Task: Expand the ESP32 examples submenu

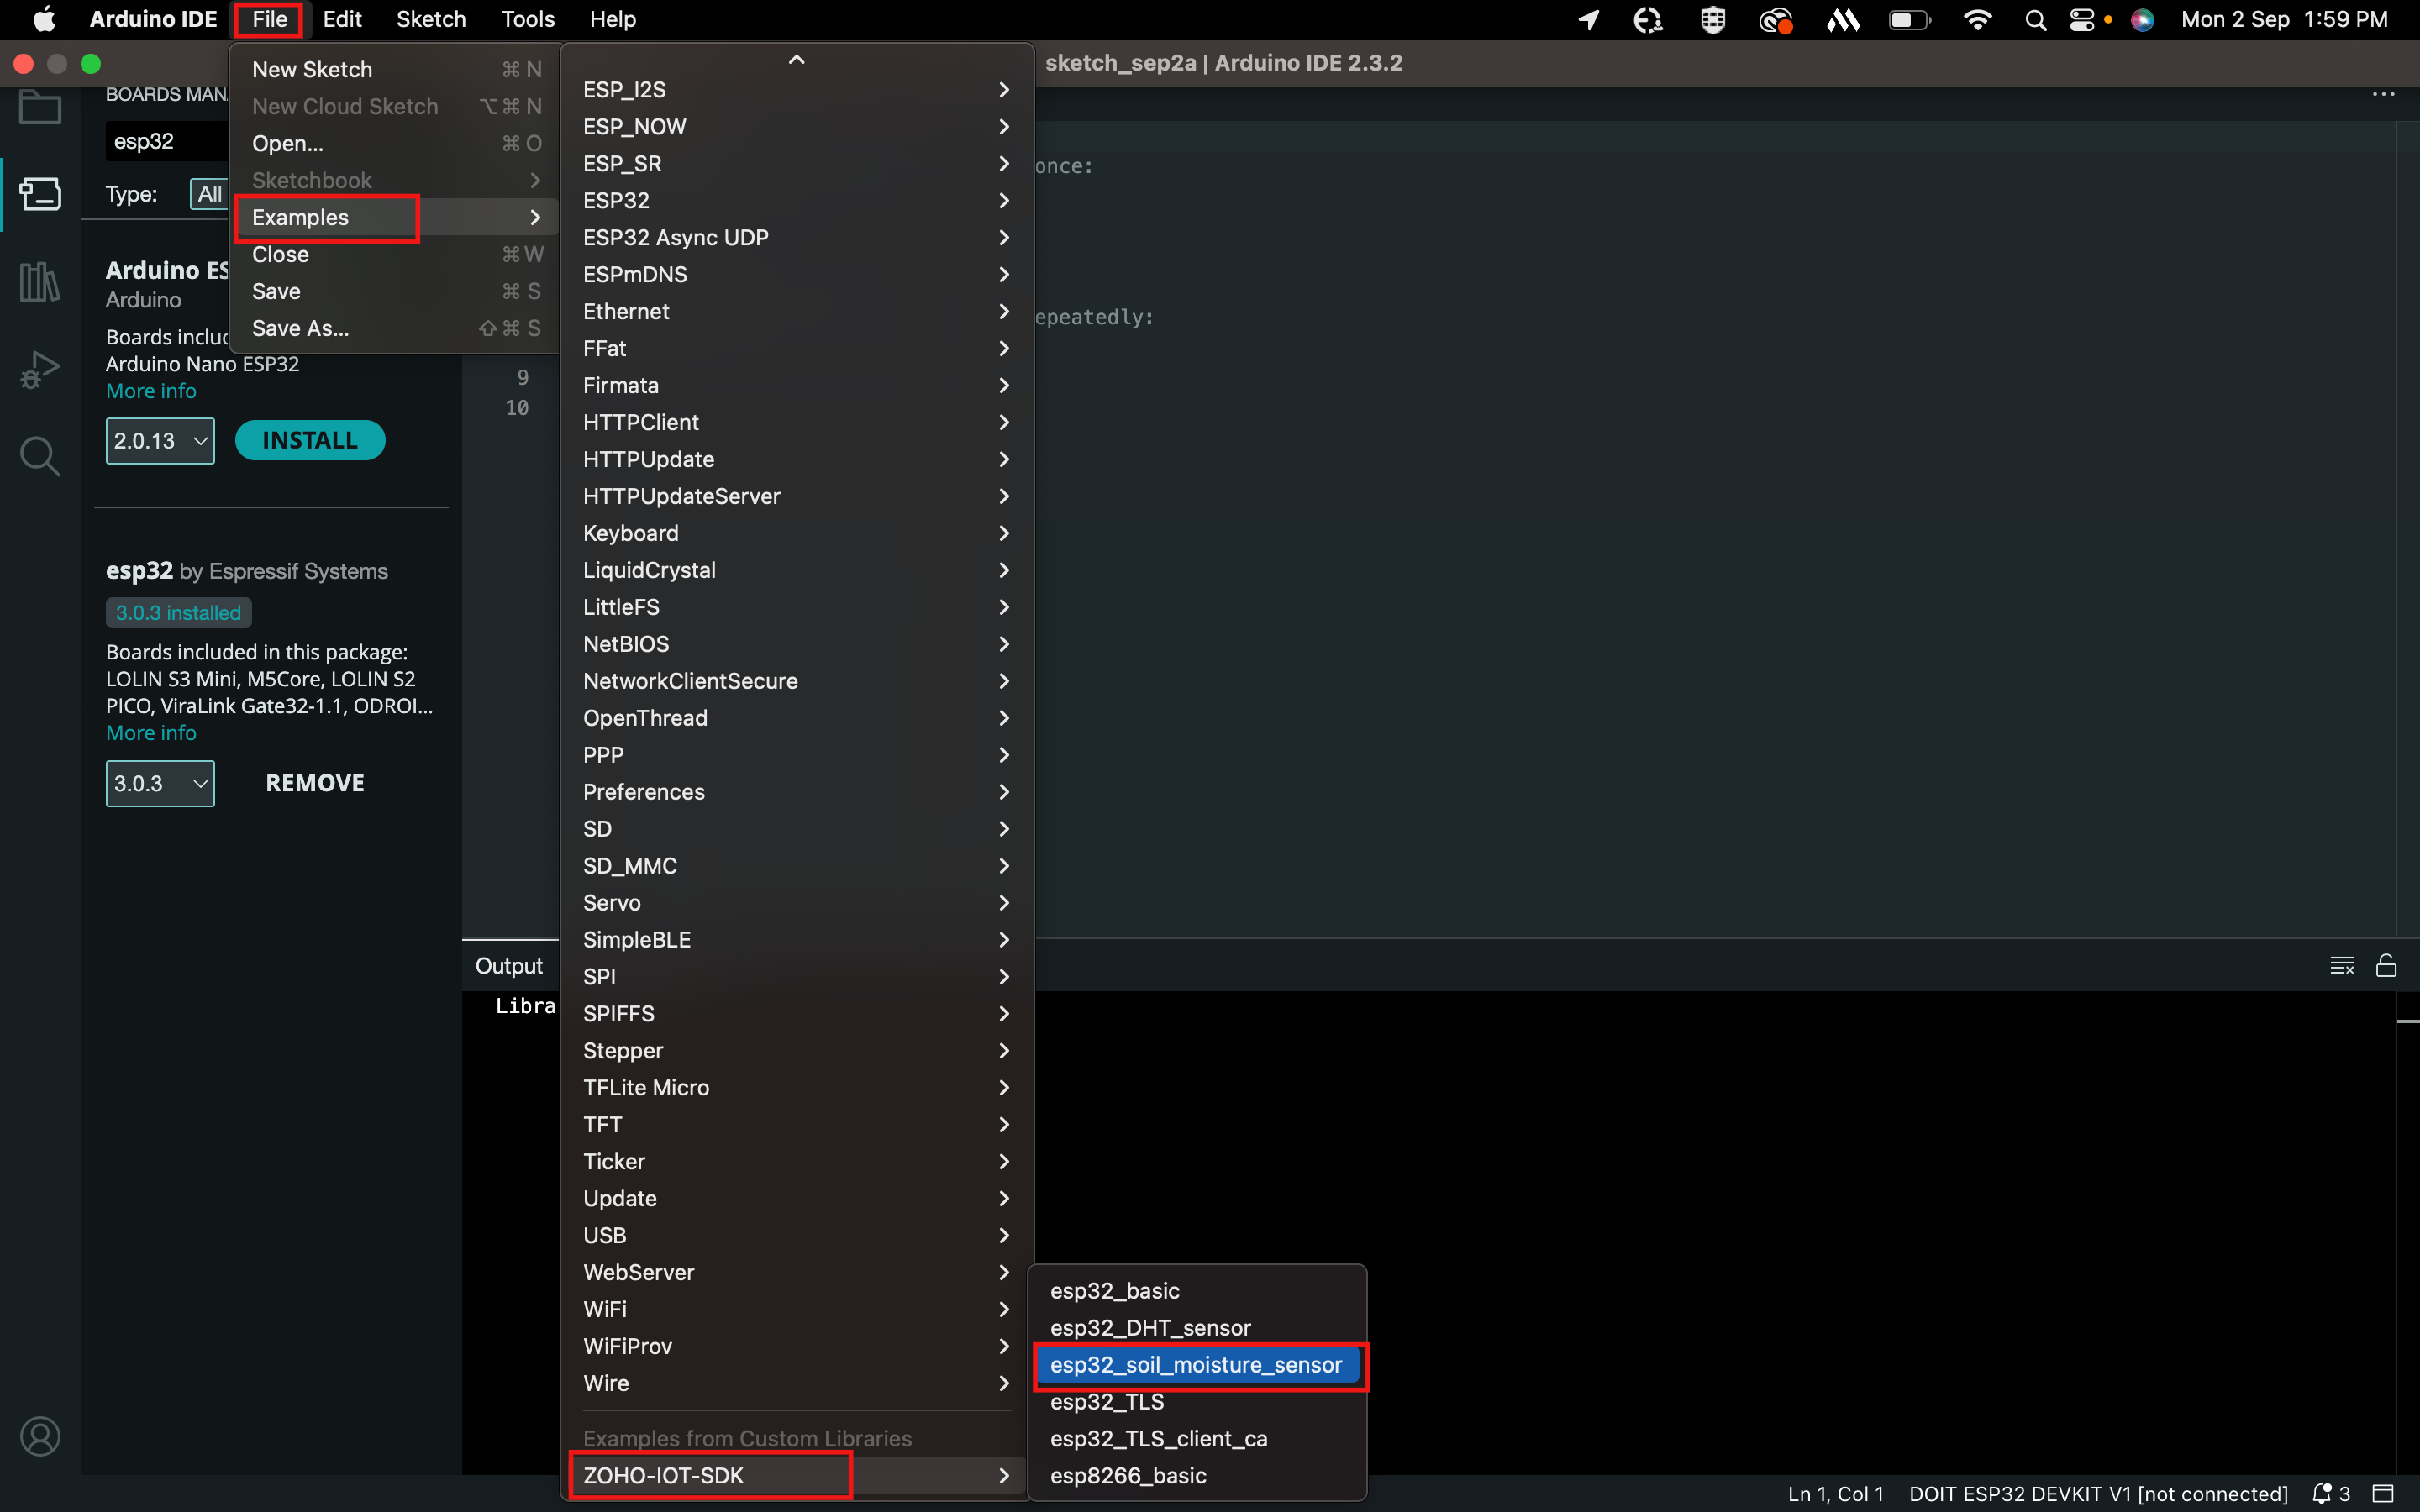Action: [x=796, y=200]
